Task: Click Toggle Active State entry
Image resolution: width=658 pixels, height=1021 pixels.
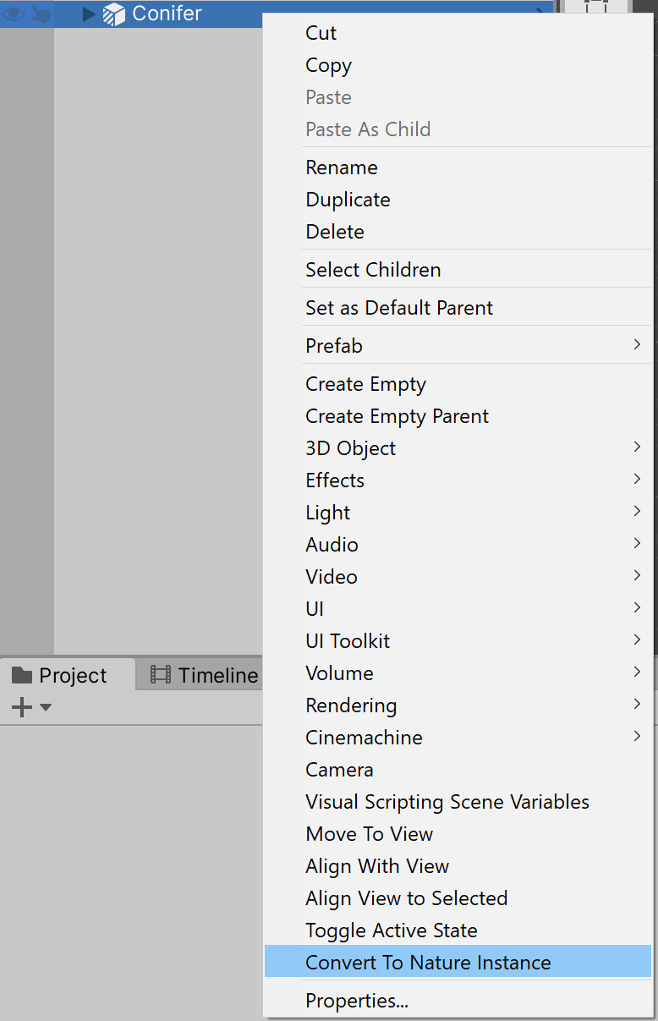Action: pos(392,930)
